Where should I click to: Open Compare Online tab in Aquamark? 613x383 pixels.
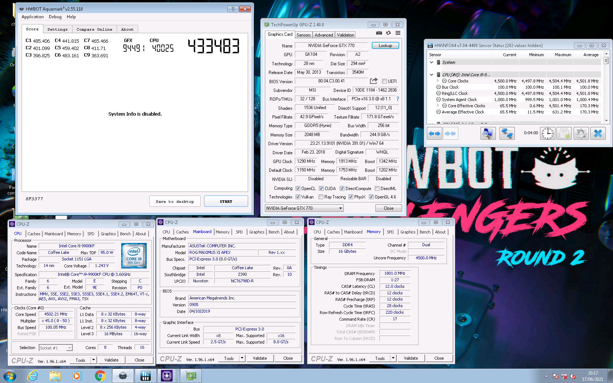[95, 29]
